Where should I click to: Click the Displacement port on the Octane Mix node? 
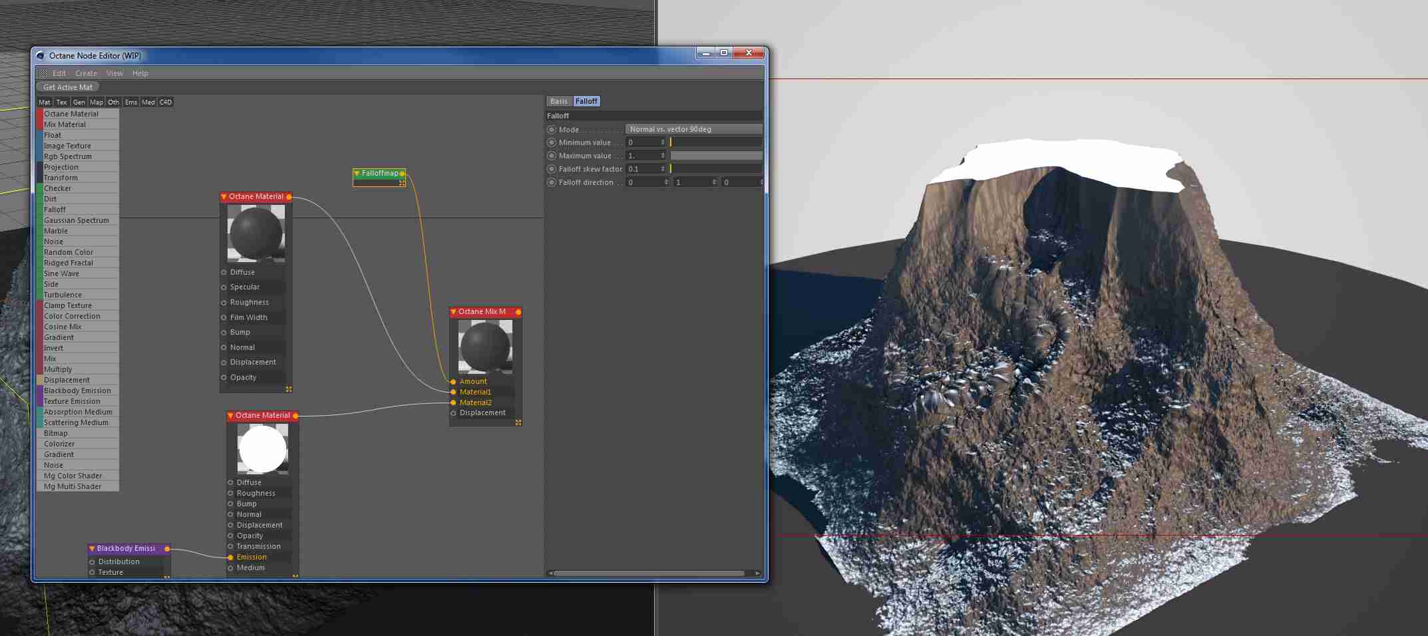pos(453,413)
